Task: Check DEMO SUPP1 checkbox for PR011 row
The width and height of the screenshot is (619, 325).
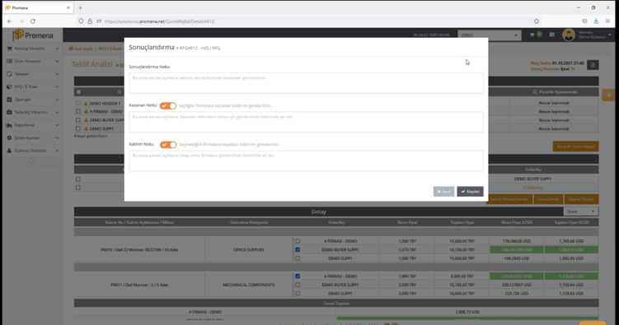Action: click(x=298, y=294)
